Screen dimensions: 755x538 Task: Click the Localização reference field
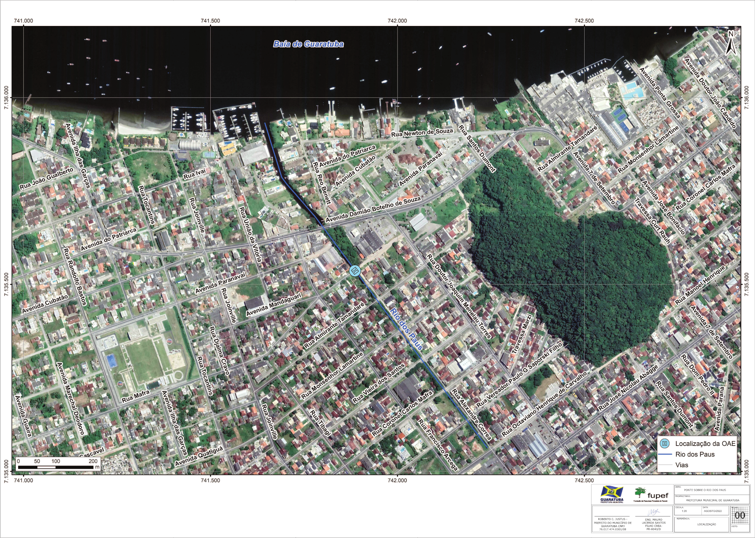point(706,524)
